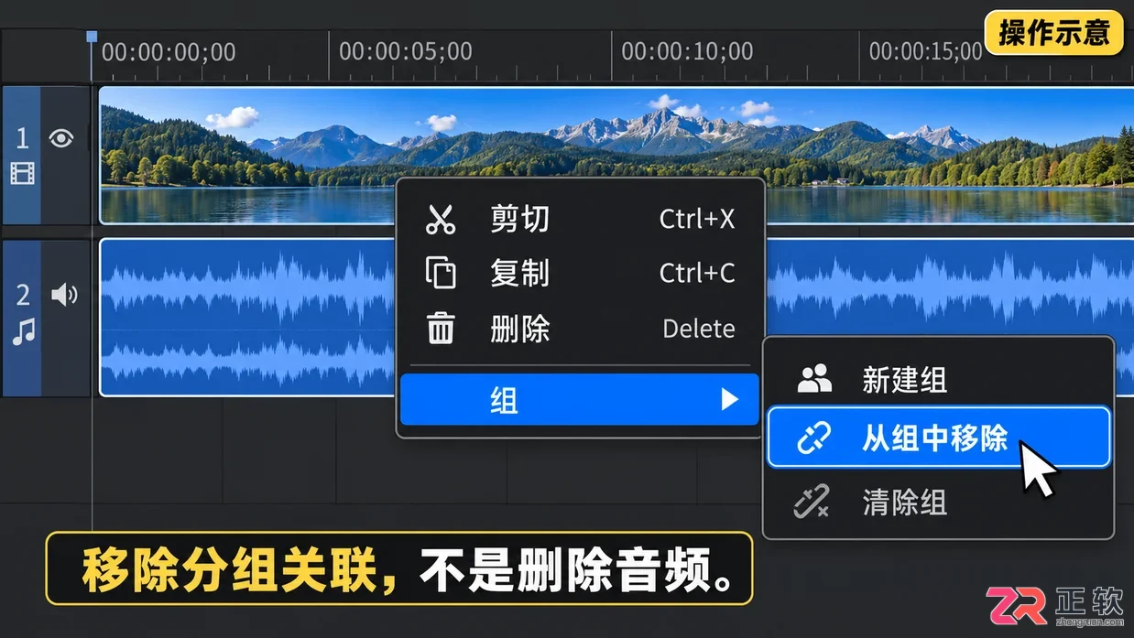Click the track 2 number label

pyautogui.click(x=23, y=295)
